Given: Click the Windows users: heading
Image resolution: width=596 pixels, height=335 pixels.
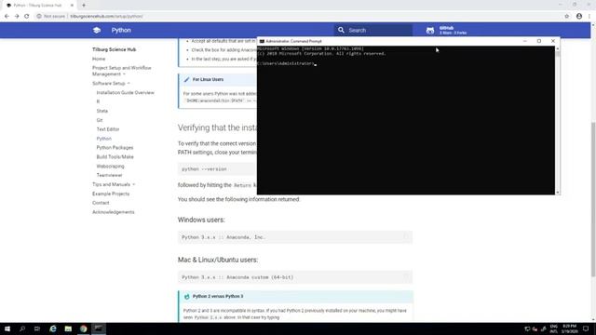Looking at the screenshot, I should [x=201, y=220].
